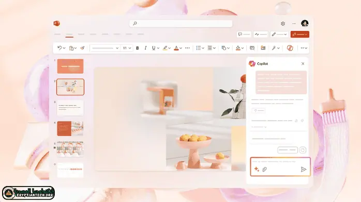Image resolution: width=361 pixels, height=202 pixels.
Task: Toggle Underline formatting
Action: pyautogui.click(x=154, y=48)
